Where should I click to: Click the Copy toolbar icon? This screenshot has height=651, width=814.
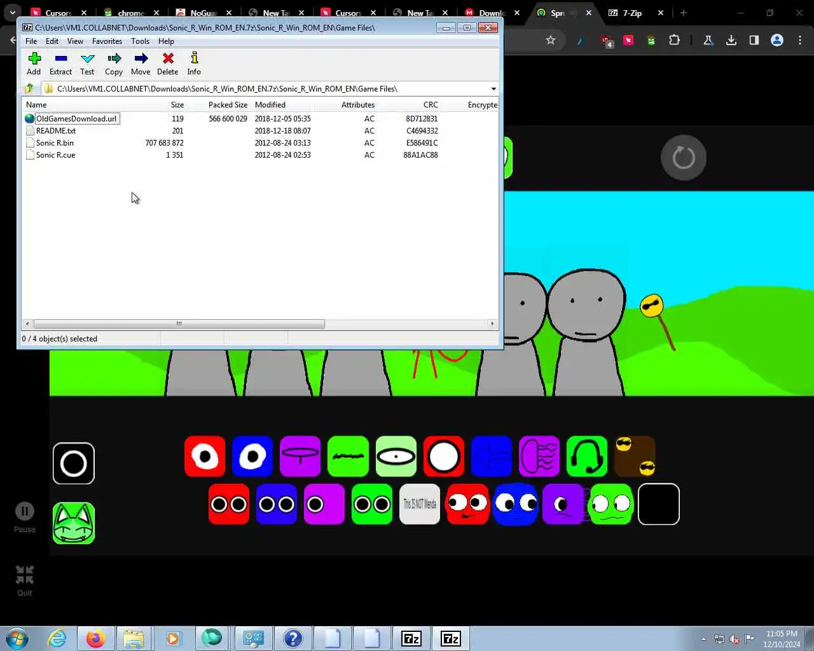[114, 64]
